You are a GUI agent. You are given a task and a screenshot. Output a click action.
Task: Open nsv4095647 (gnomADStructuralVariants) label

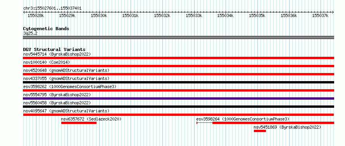coord(66,111)
